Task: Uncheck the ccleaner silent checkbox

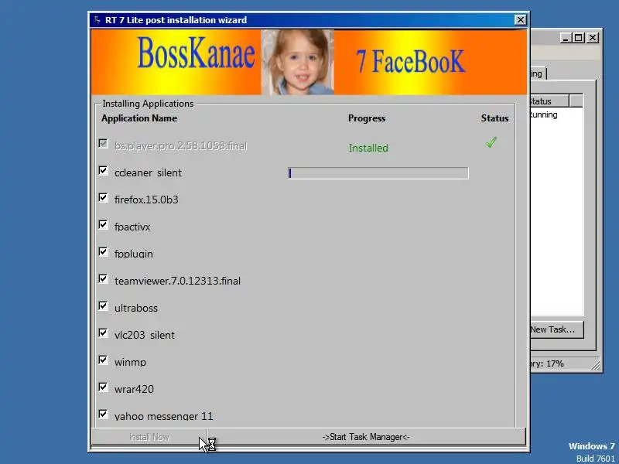Action: pyautogui.click(x=103, y=170)
